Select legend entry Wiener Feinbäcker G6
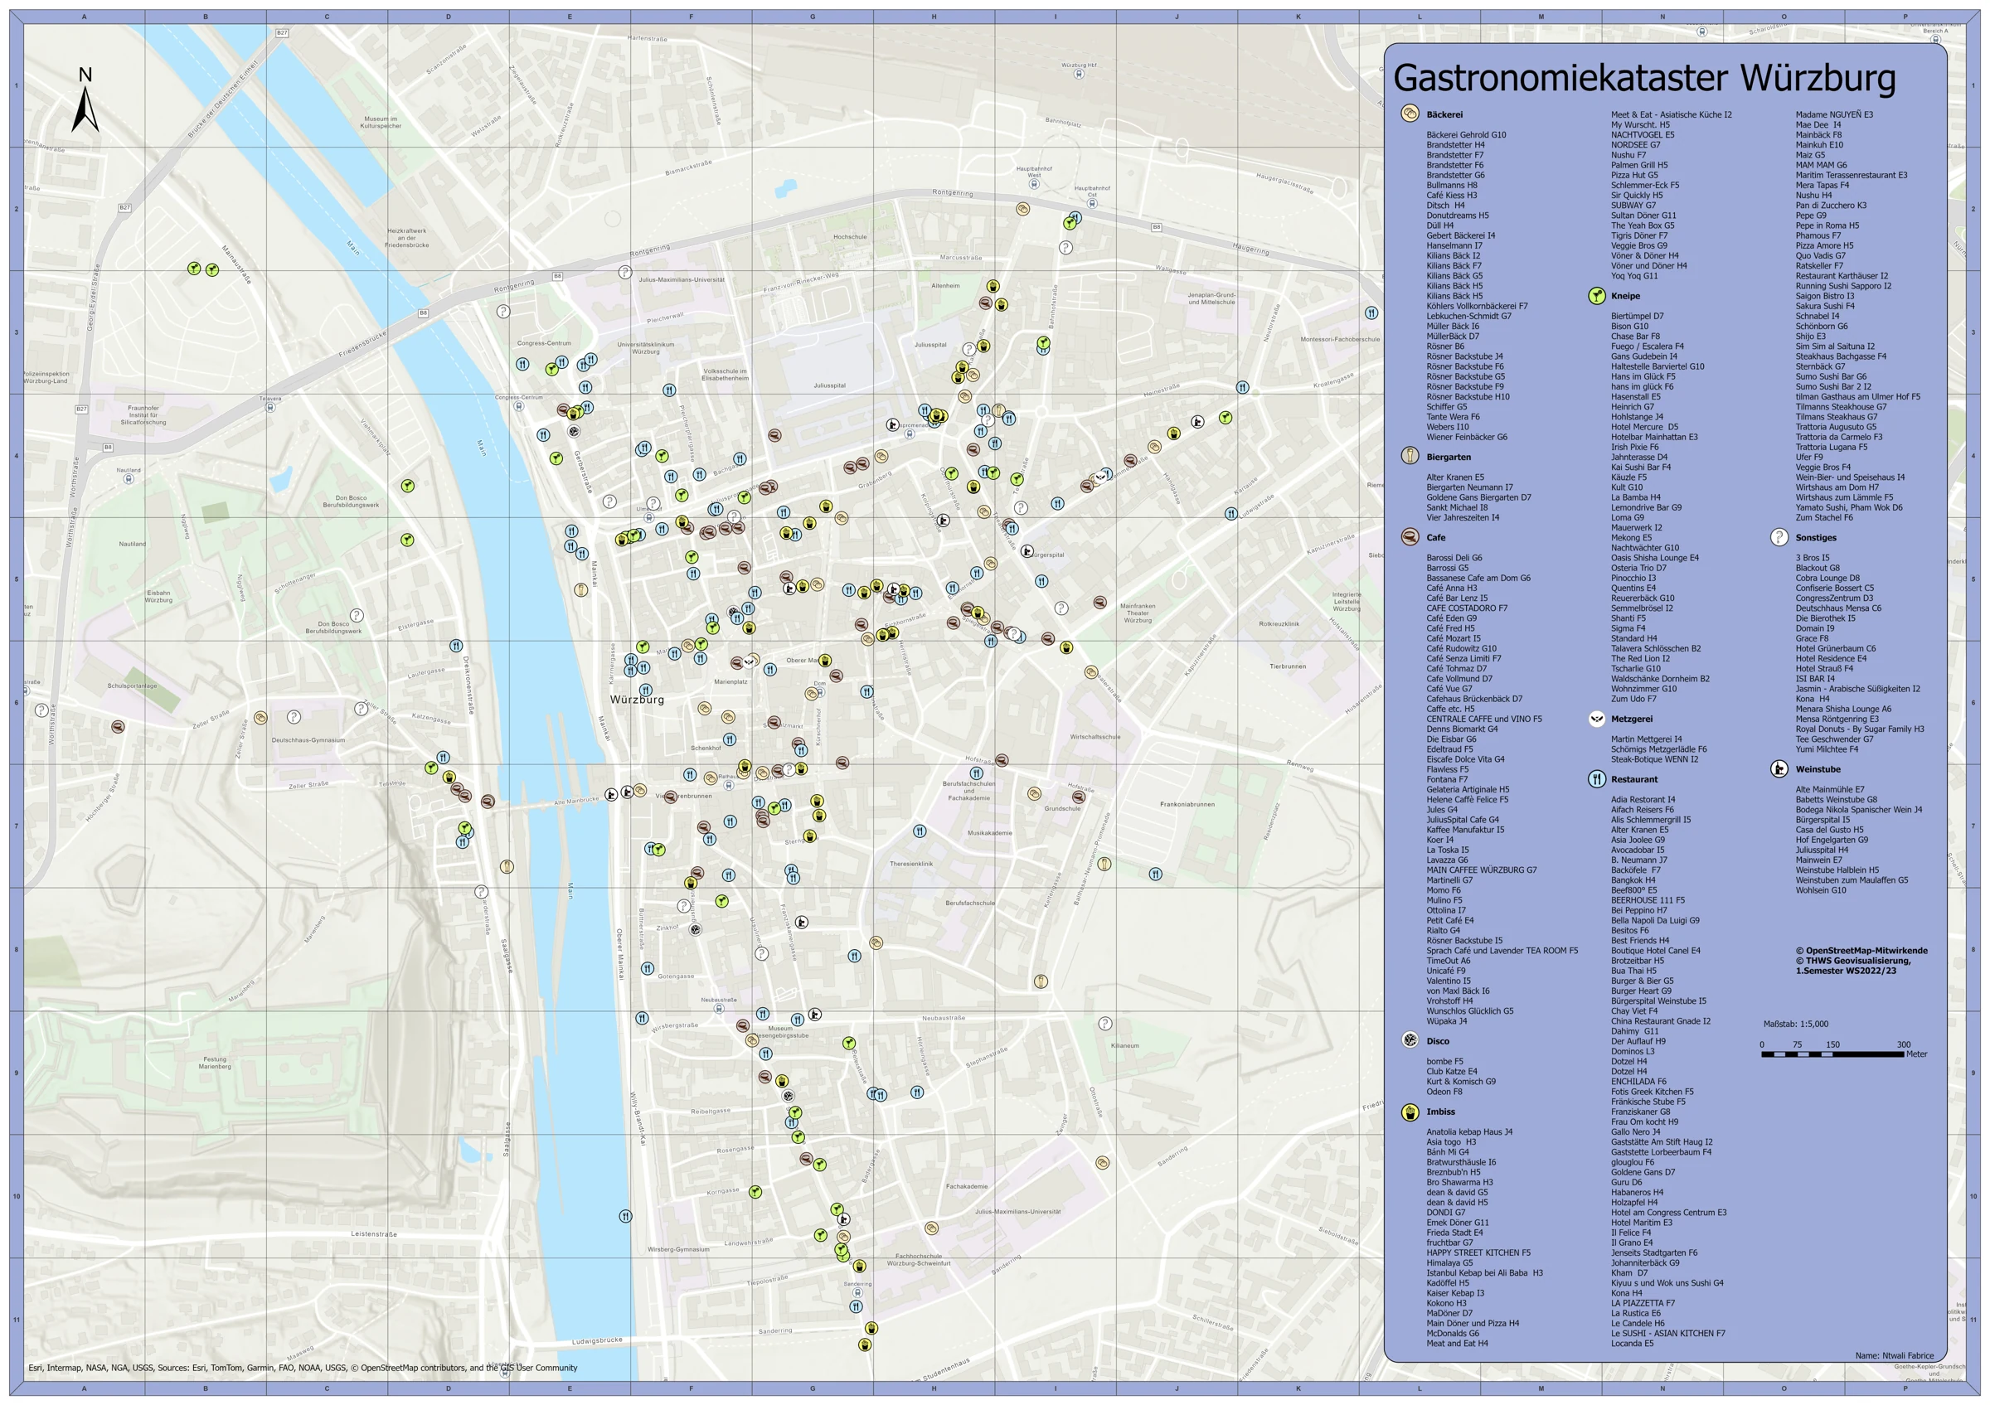 coord(1467,438)
